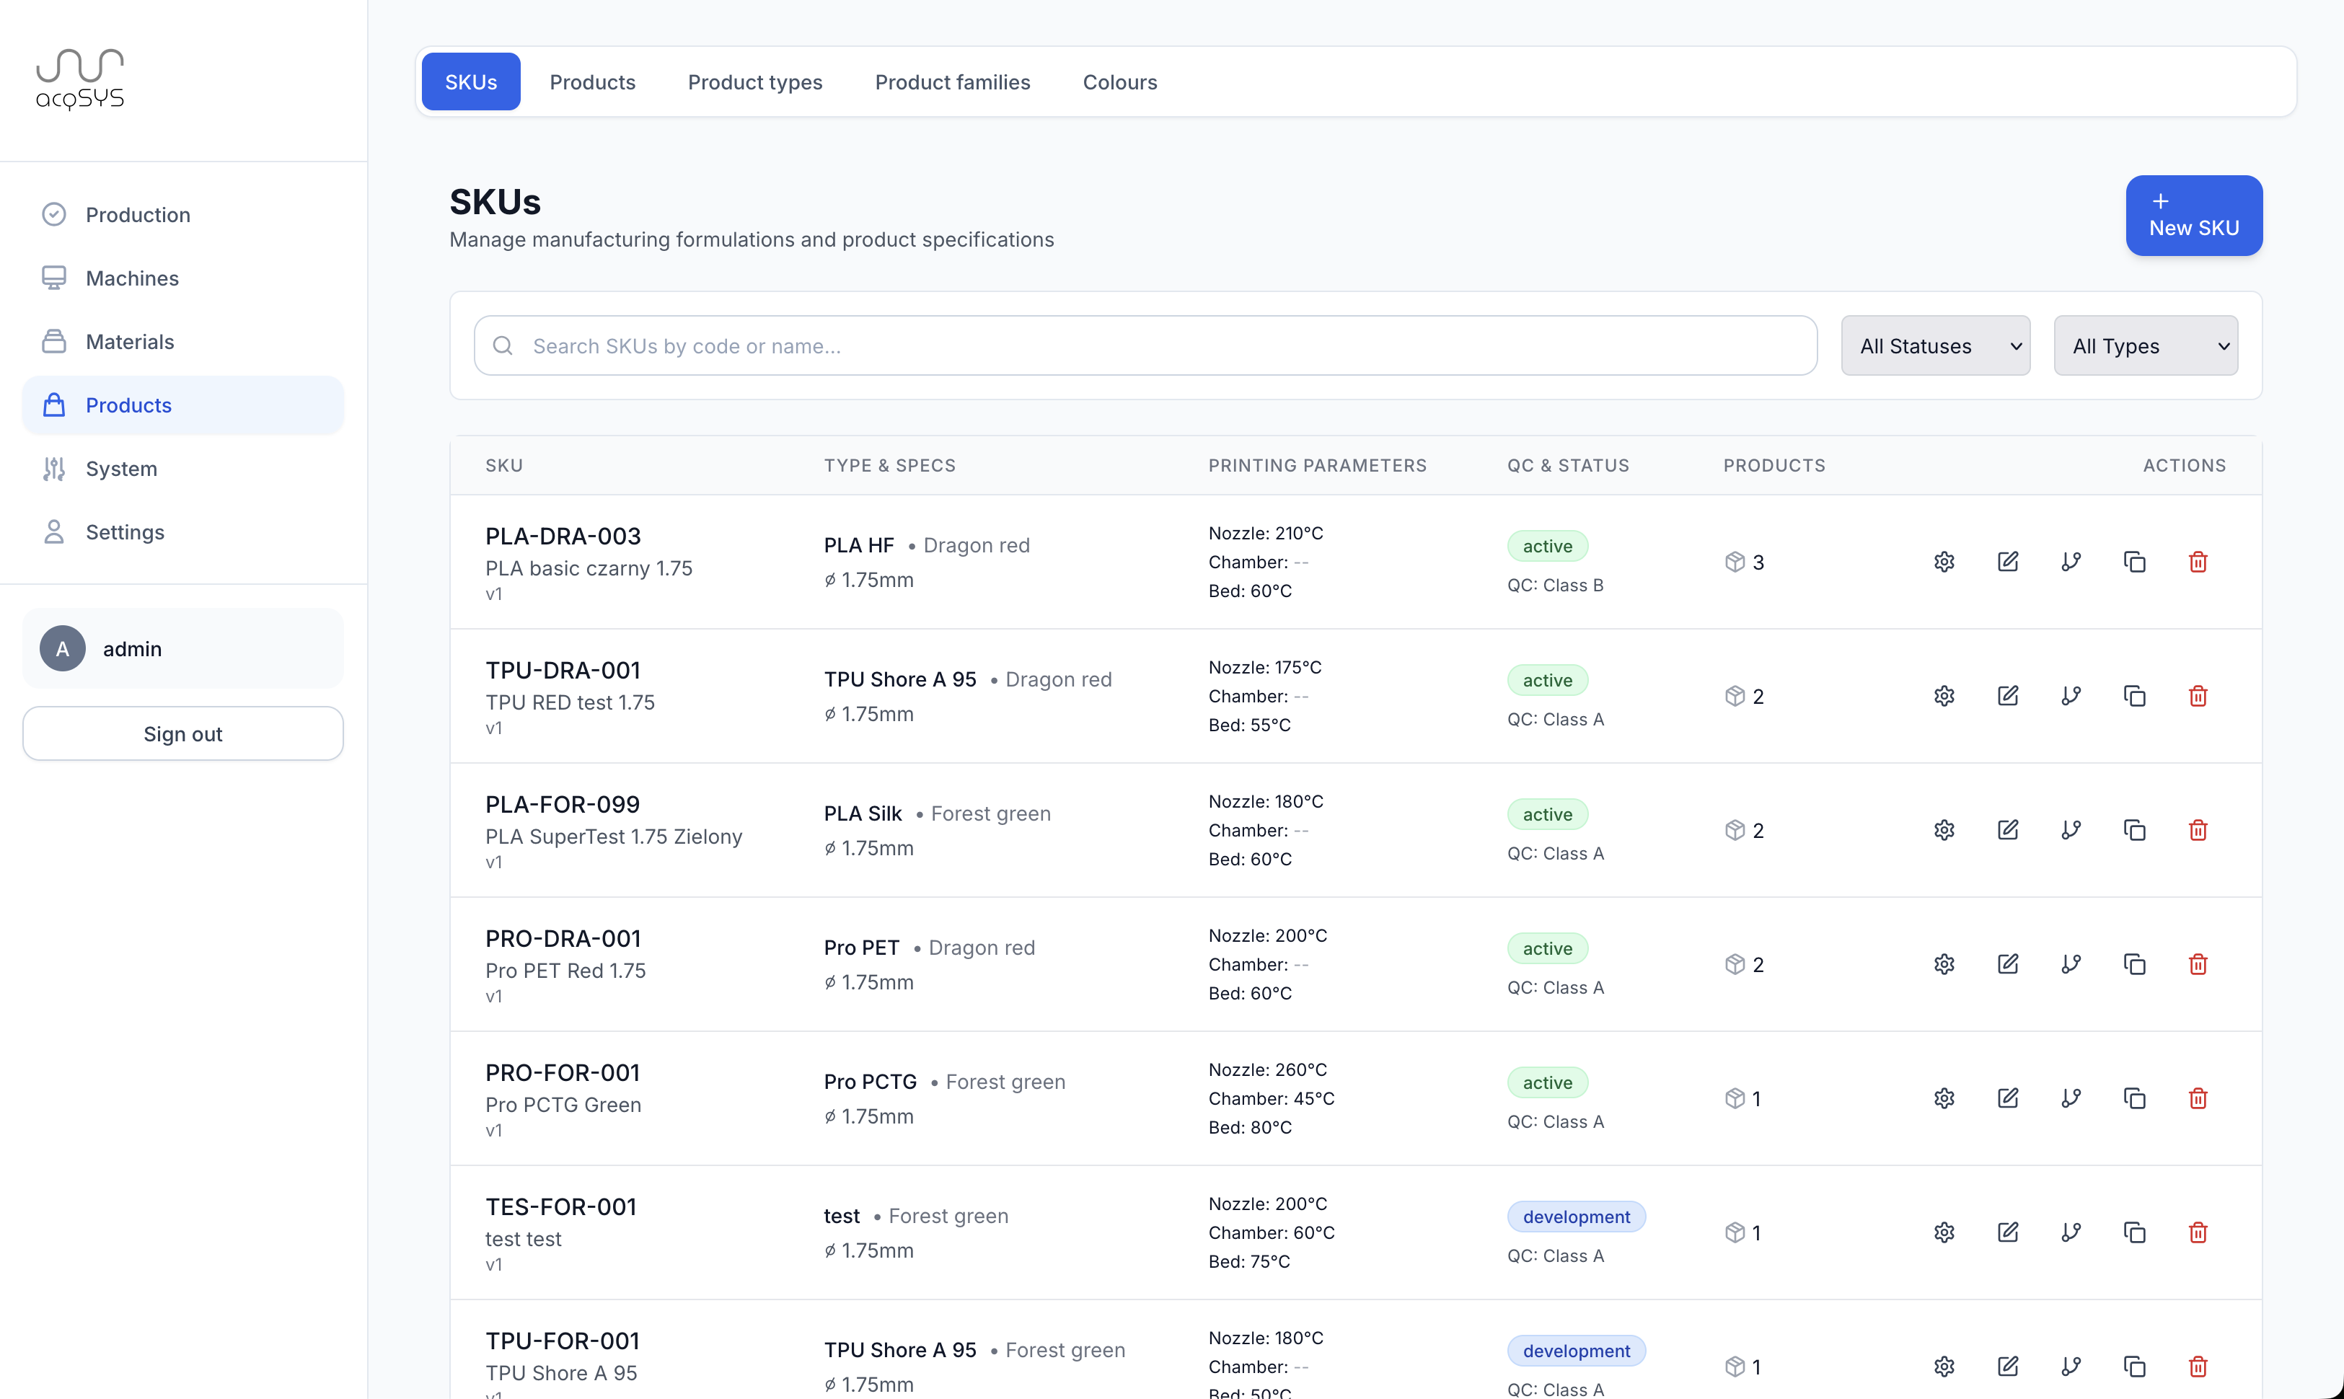The height and width of the screenshot is (1399, 2344).
Task: Open settings gear for TPU-DRA-001 row
Action: [1944, 696]
